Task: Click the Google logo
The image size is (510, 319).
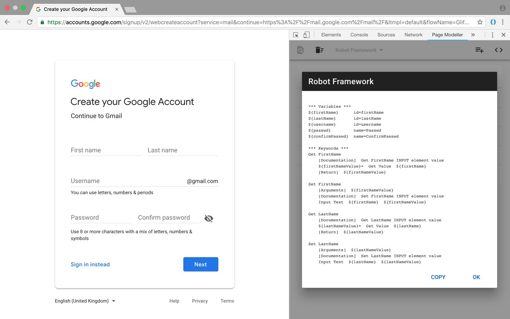Action: coord(85,84)
